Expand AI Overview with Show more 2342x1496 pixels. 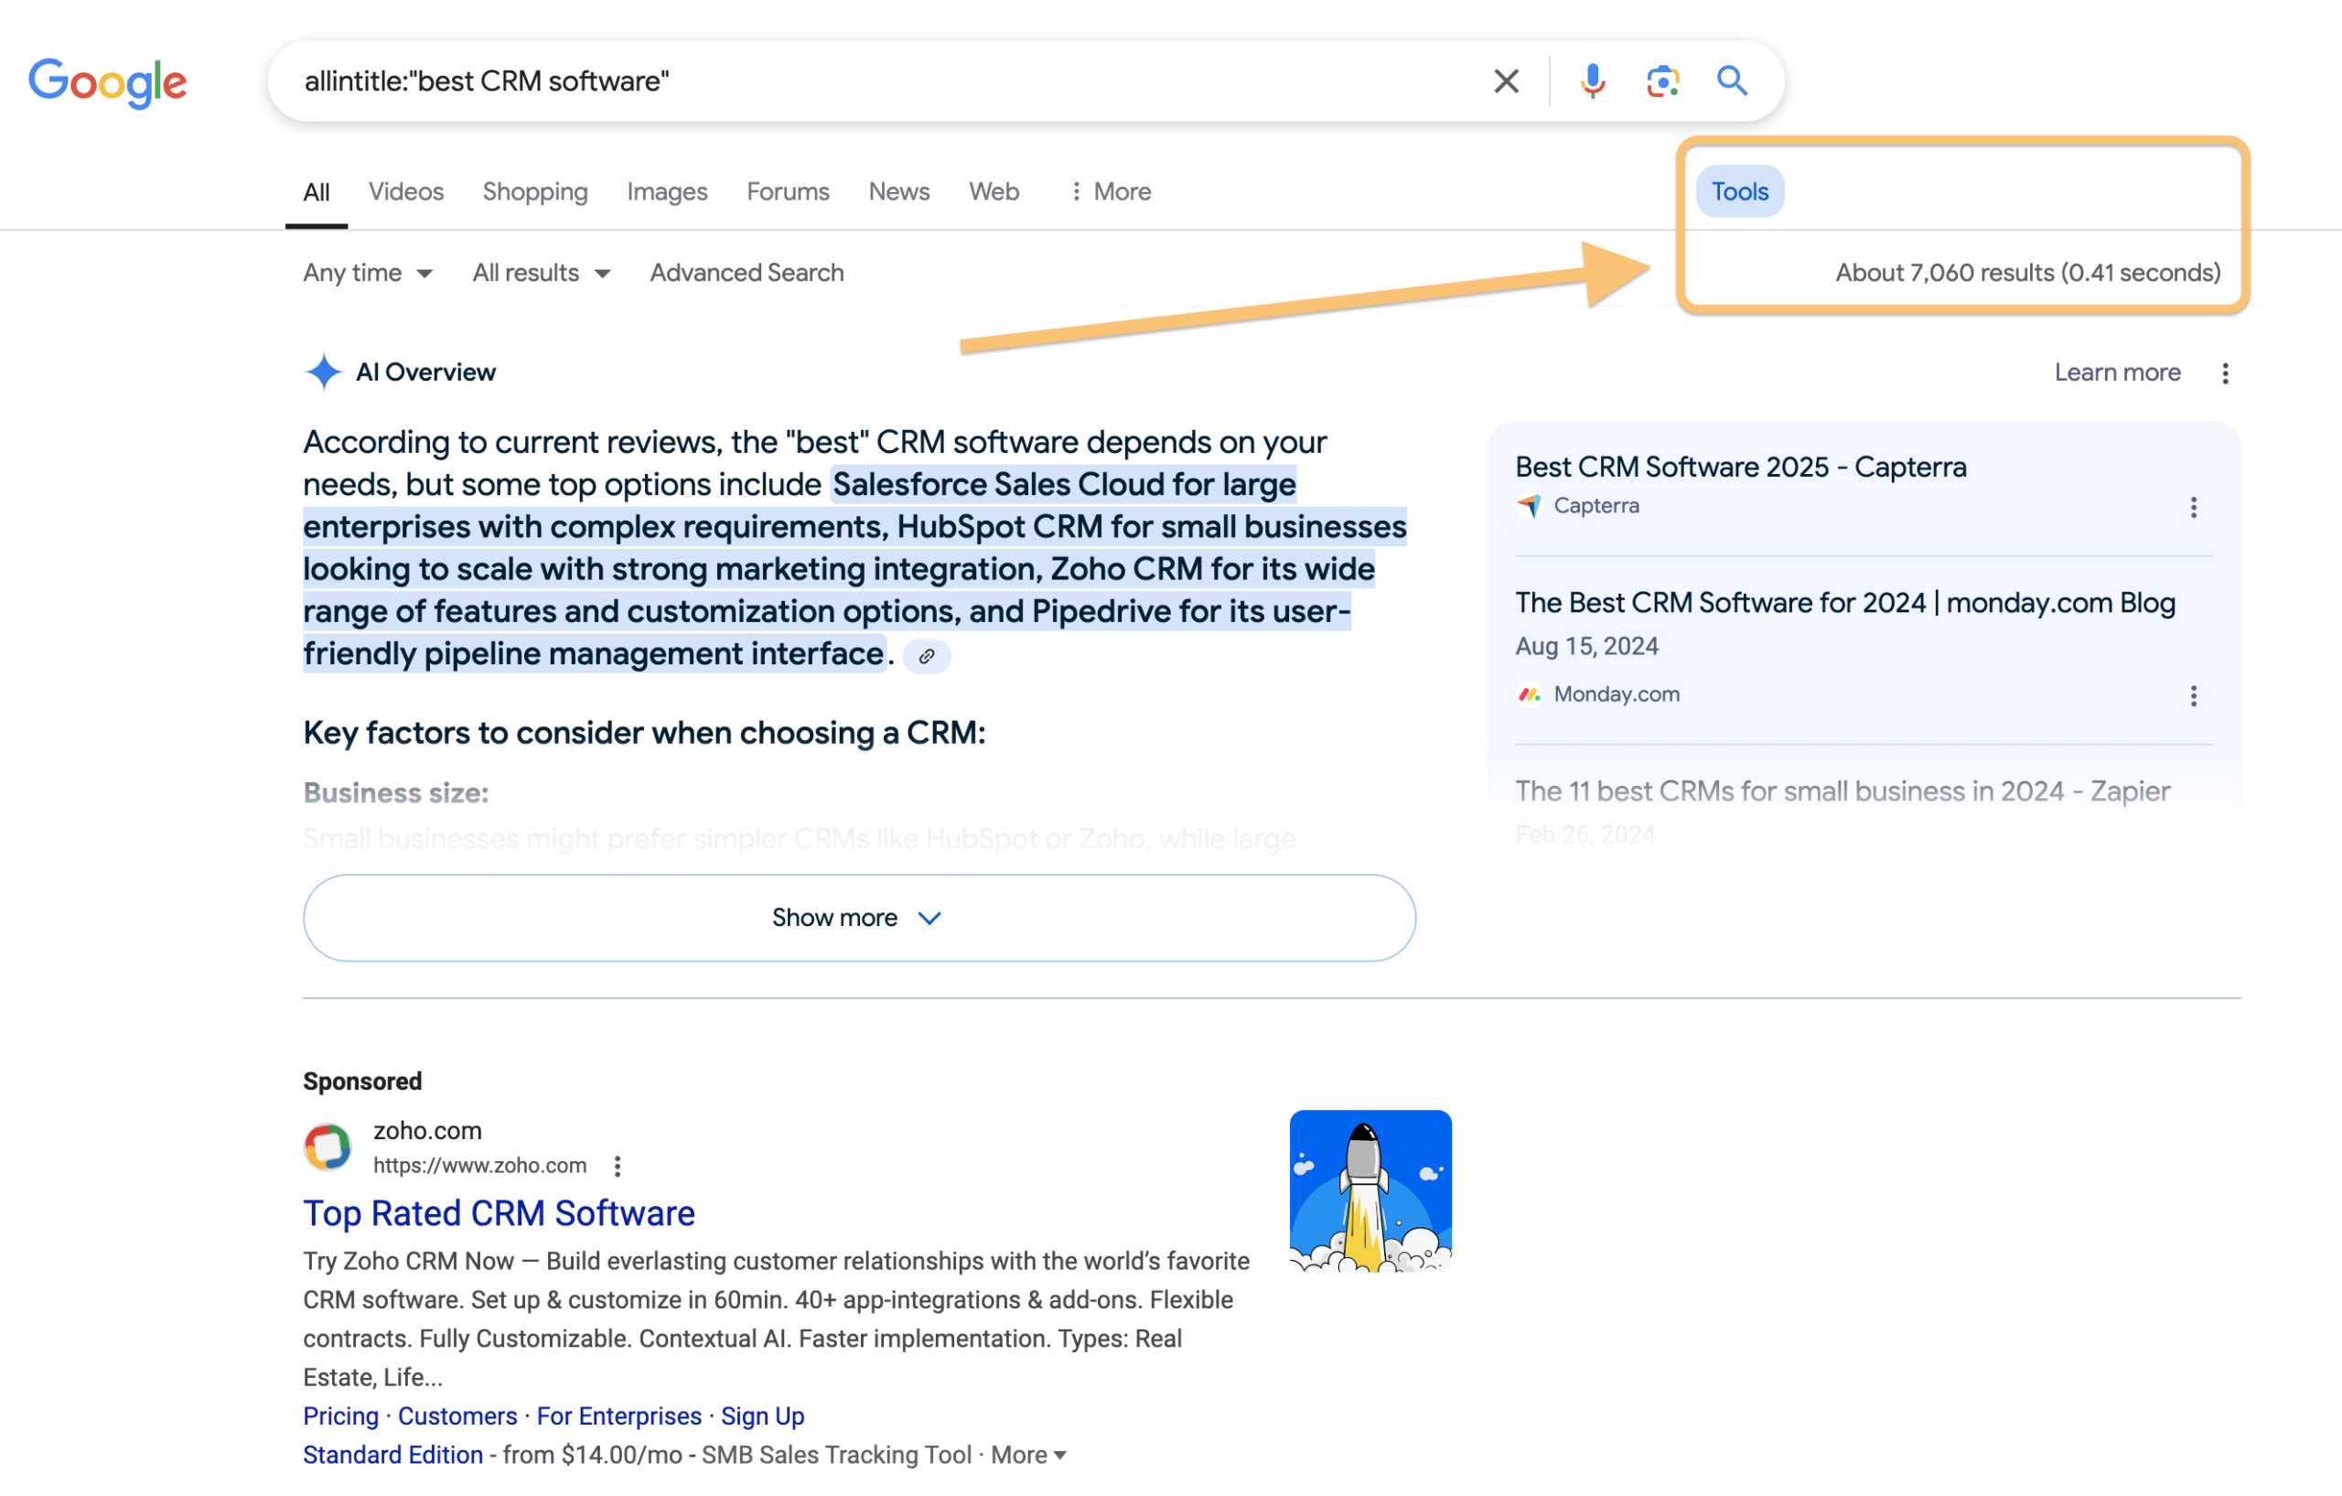859,917
